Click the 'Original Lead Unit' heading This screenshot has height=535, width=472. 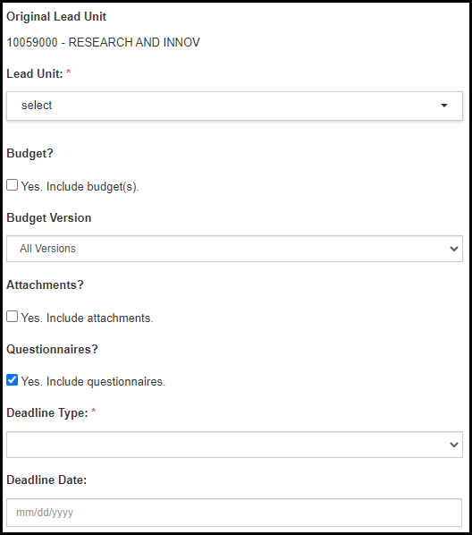pyautogui.click(x=56, y=16)
